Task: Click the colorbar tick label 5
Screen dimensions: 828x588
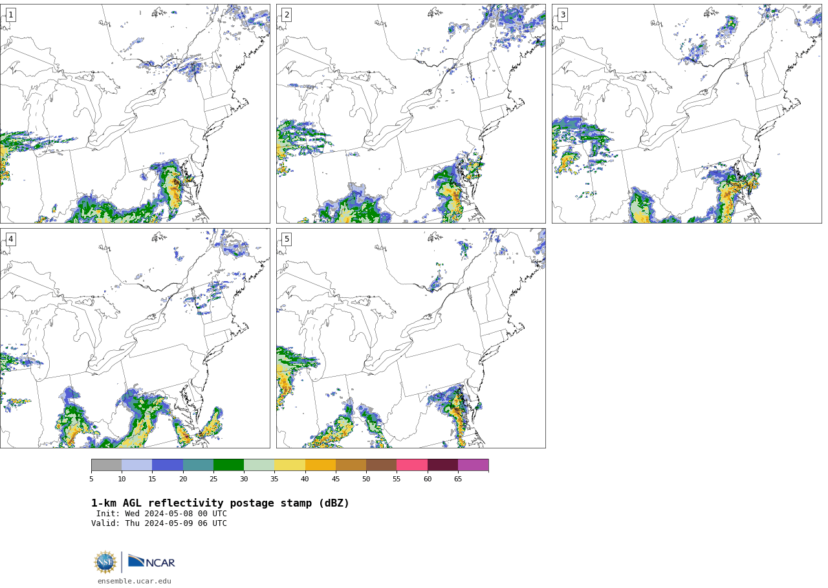Action: (91, 479)
